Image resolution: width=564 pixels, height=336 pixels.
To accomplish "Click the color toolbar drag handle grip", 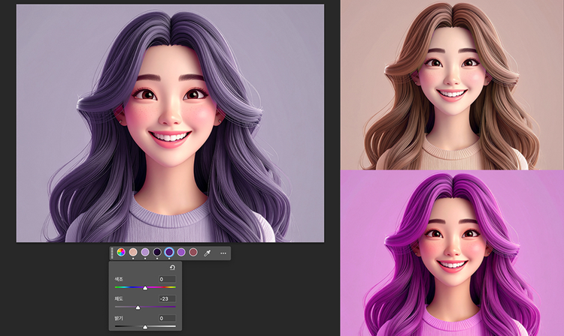I will coord(112,253).
